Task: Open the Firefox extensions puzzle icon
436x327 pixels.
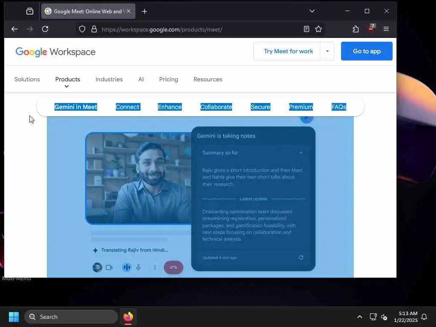Action: coord(356,29)
